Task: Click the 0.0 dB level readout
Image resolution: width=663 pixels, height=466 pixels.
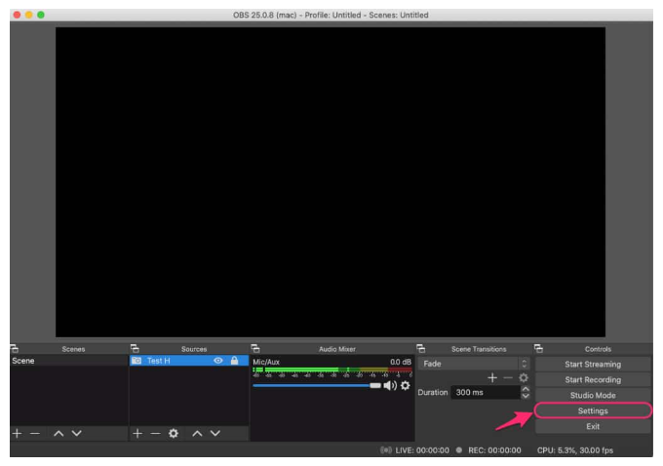Action: (x=401, y=362)
